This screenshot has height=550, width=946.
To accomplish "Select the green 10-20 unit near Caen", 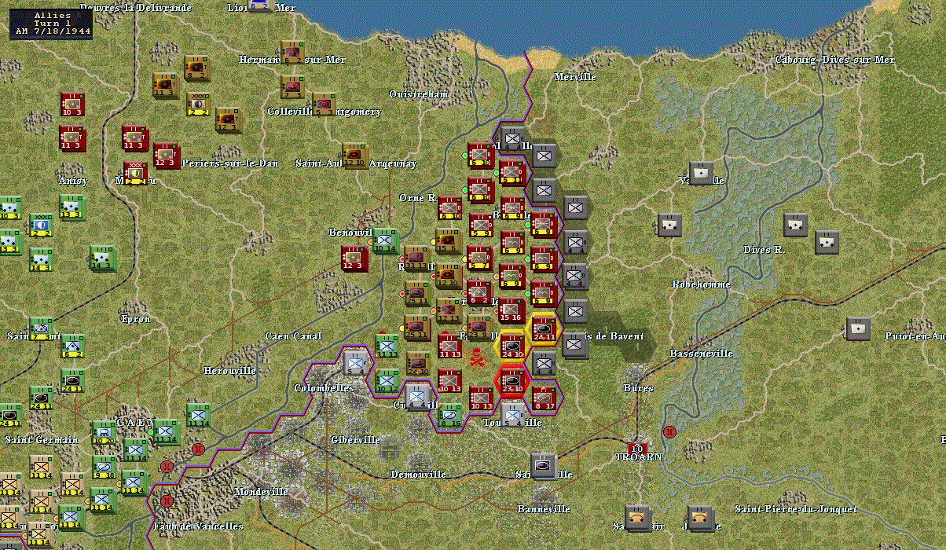I will click(104, 432).
